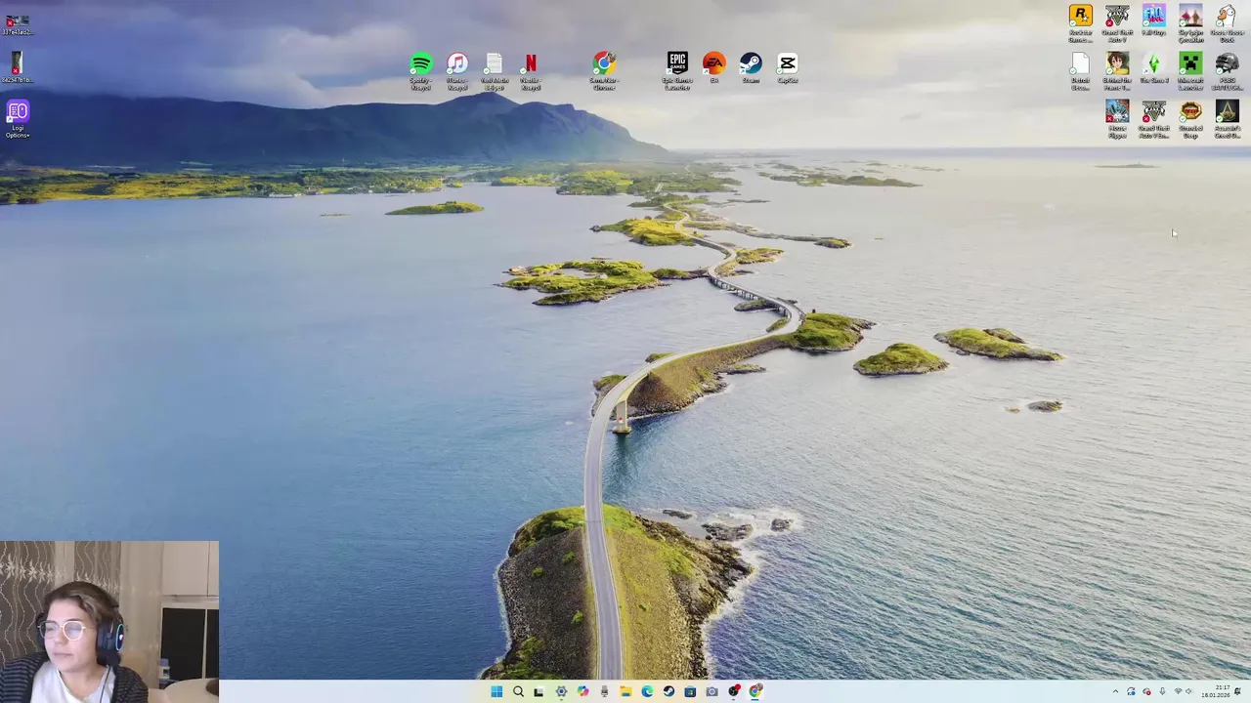Open the iTunes desktop shortcut
Screen dimensions: 1251x703
pyautogui.click(x=457, y=71)
